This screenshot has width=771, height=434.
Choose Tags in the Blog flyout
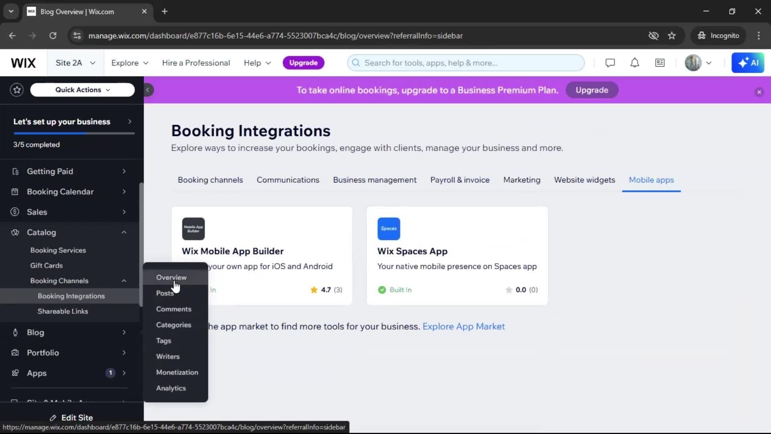tap(175, 341)
